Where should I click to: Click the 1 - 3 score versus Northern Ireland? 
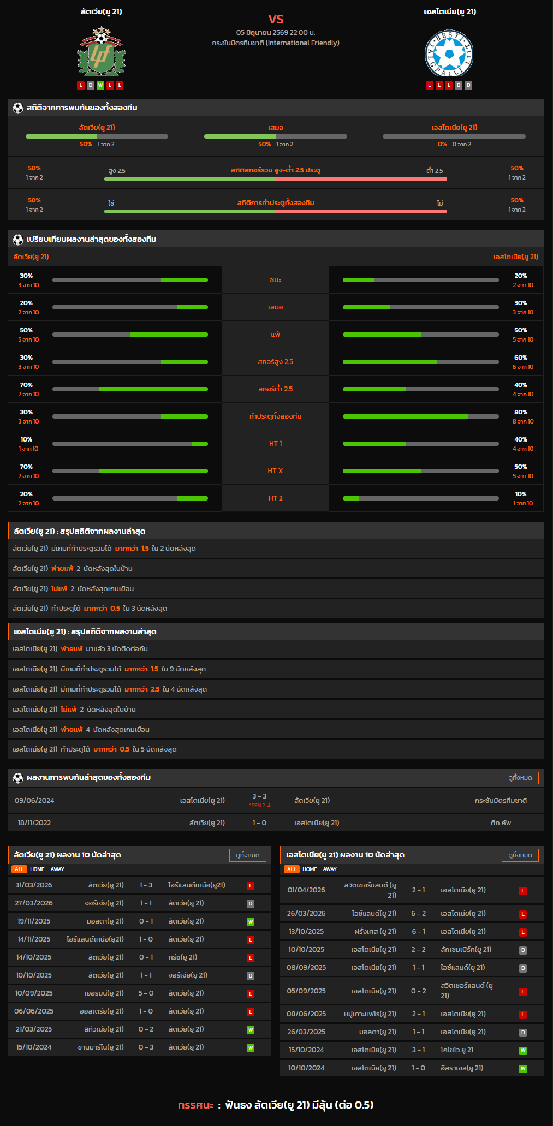(x=146, y=885)
